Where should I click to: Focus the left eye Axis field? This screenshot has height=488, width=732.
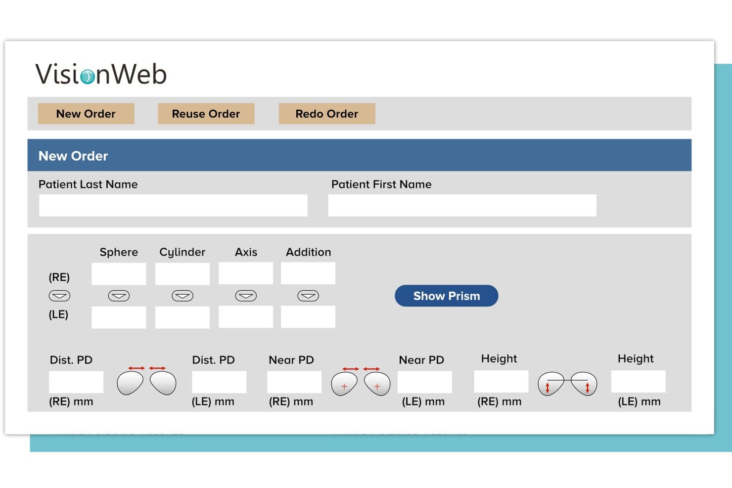click(x=246, y=317)
